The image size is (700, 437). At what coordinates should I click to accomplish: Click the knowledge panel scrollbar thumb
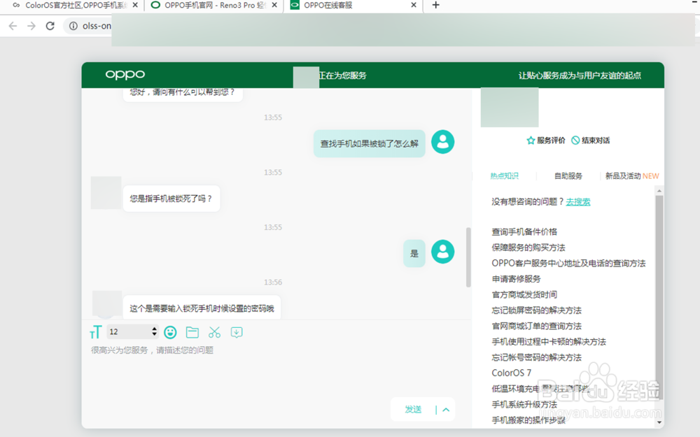coord(659,297)
